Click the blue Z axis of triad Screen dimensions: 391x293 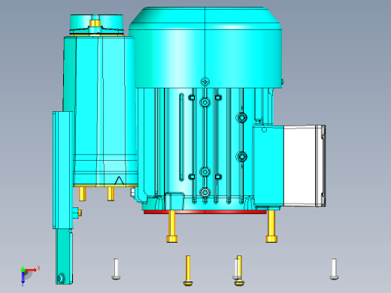click(23, 277)
